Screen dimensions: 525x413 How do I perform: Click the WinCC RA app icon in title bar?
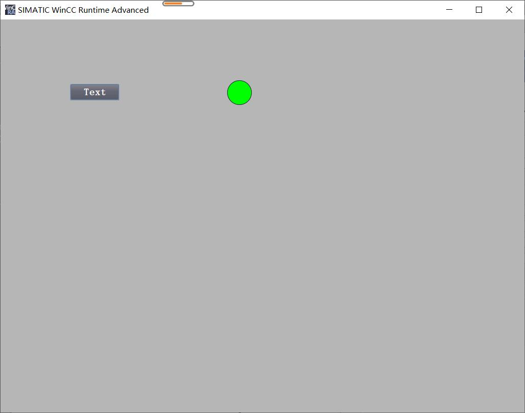click(x=10, y=10)
